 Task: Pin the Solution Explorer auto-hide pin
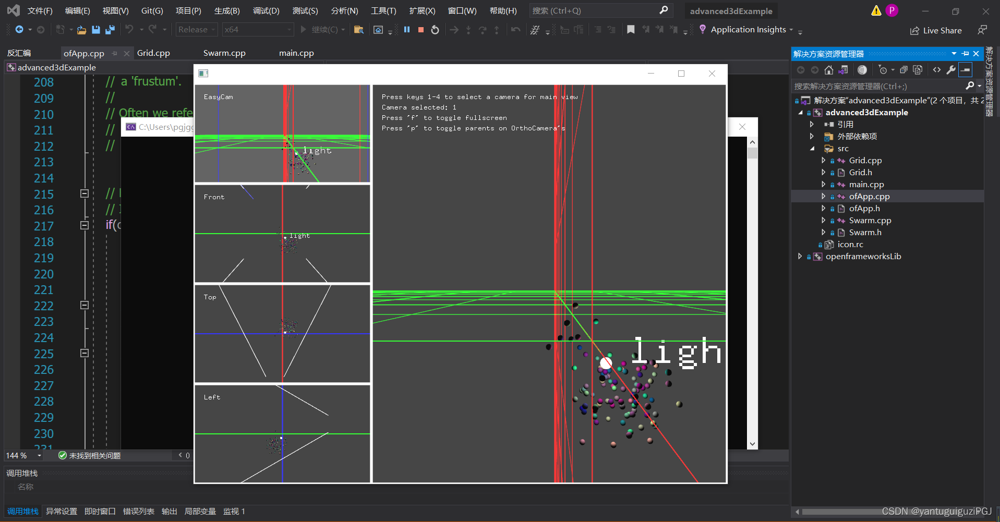pyautogui.click(x=966, y=53)
